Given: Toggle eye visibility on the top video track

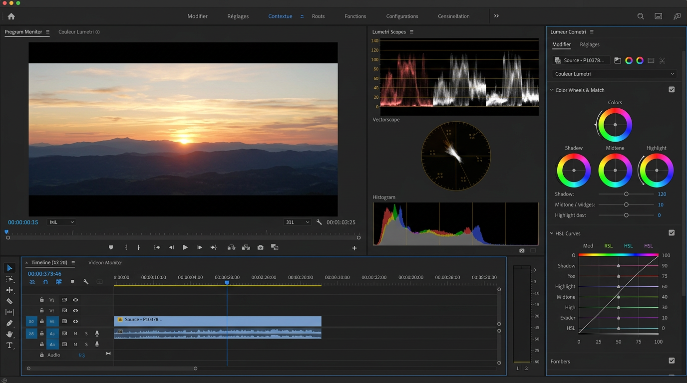Looking at the screenshot, I should point(75,300).
